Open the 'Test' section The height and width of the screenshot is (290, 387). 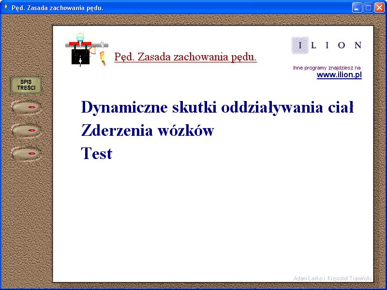(x=97, y=154)
